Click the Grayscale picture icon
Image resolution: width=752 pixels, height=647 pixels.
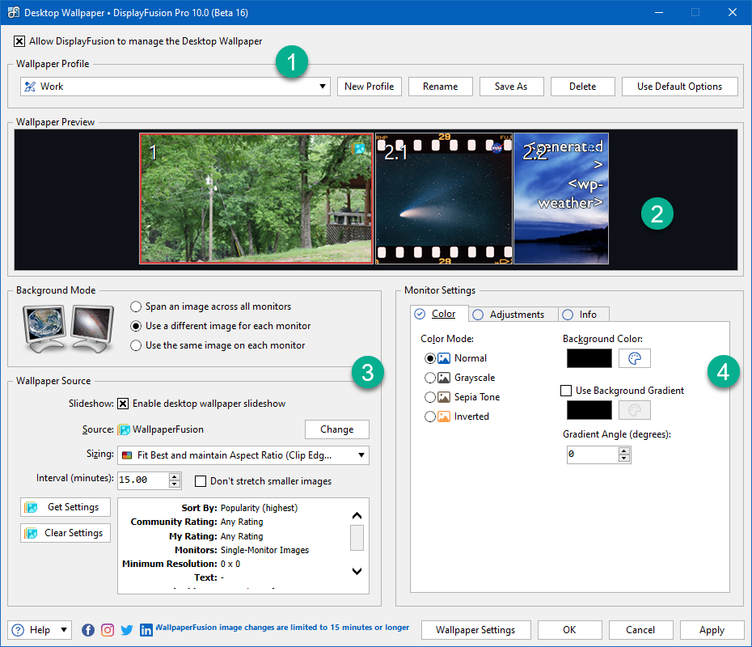click(x=444, y=378)
